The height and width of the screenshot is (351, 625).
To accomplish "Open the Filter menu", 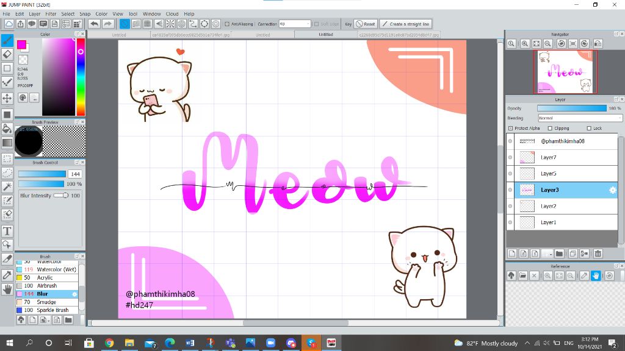I will click(x=51, y=13).
